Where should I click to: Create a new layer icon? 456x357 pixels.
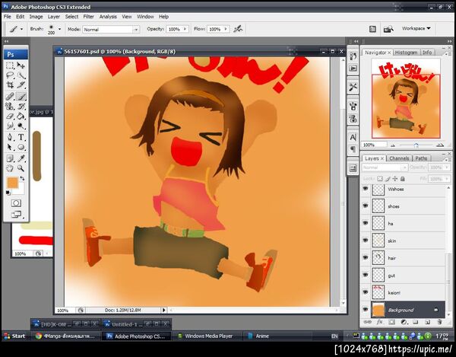tap(427, 322)
